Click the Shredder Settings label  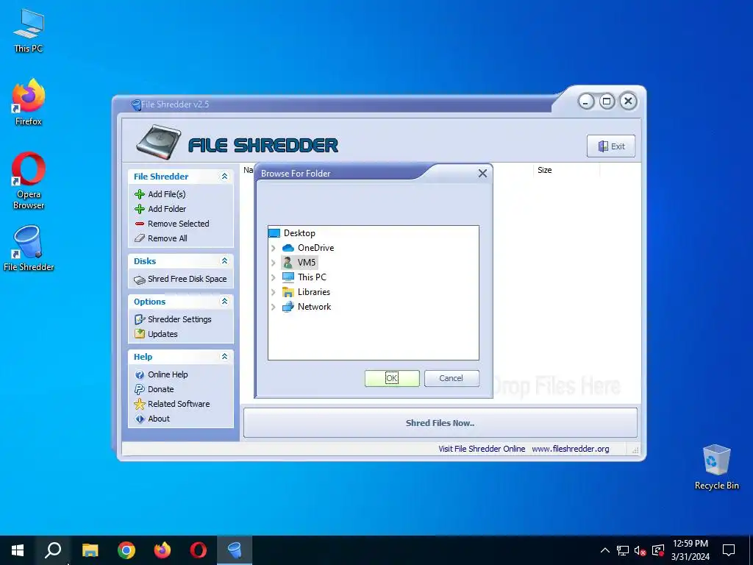(179, 319)
